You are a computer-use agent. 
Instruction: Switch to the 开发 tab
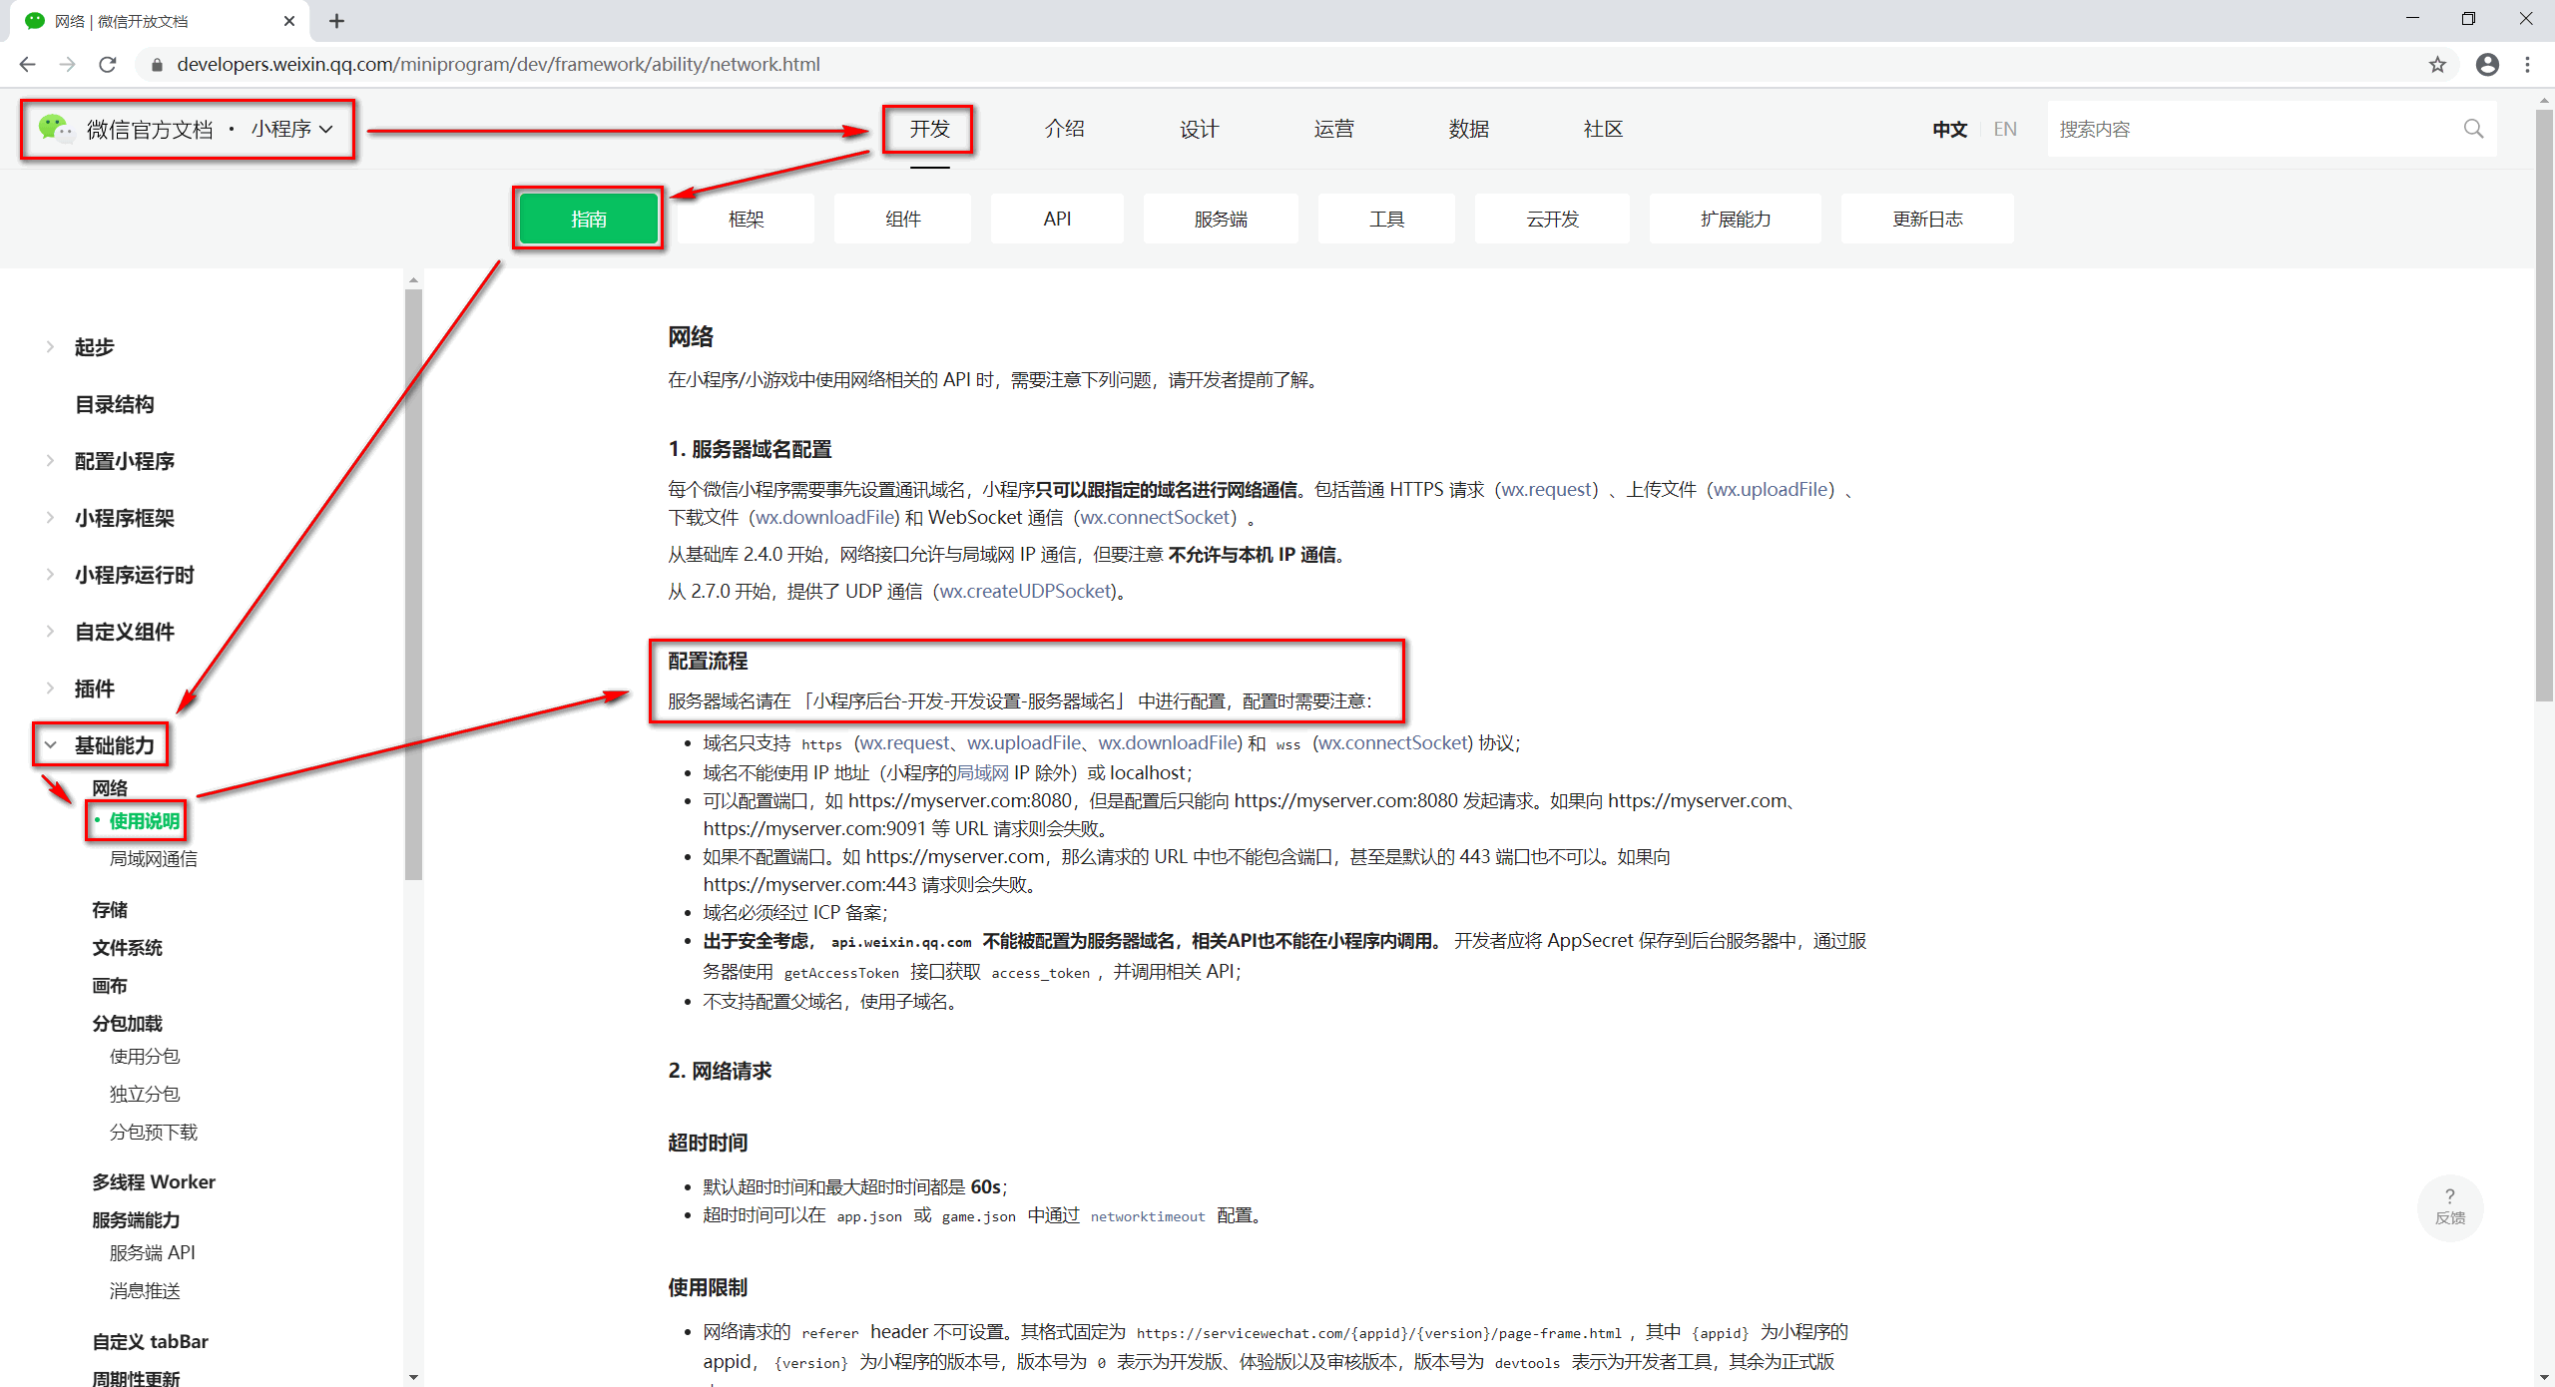click(928, 128)
